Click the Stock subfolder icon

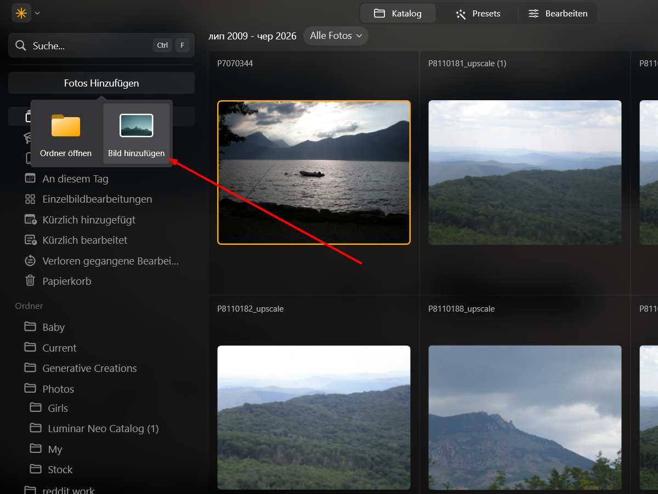tap(36, 469)
